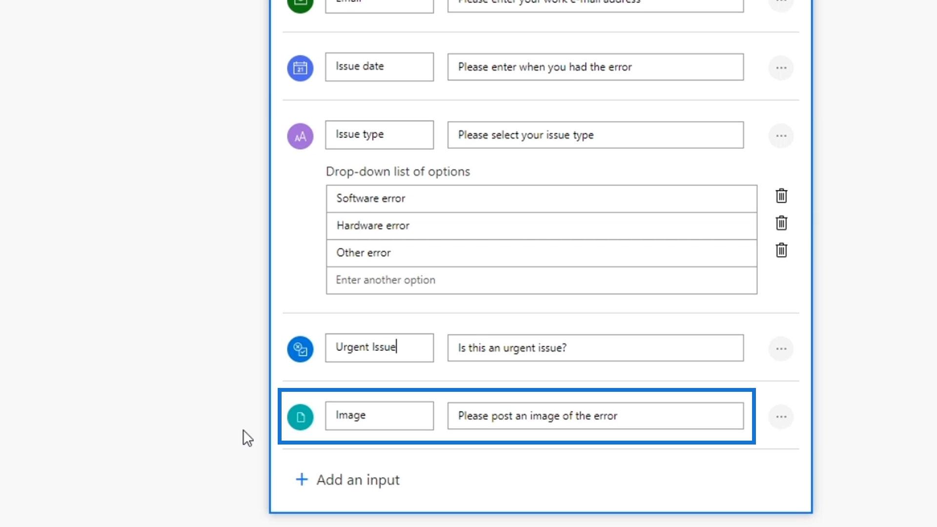Screen dimensions: 937x527
Task: Open more options for Issue date
Action: 781,68
